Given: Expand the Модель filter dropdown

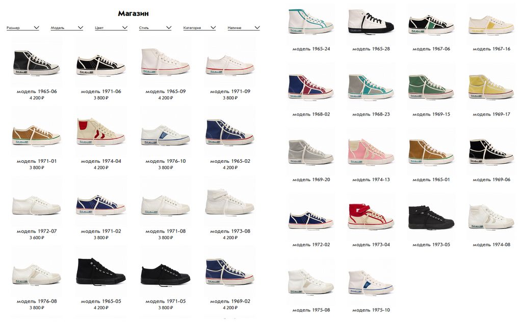Looking at the screenshot, I should point(67,28).
